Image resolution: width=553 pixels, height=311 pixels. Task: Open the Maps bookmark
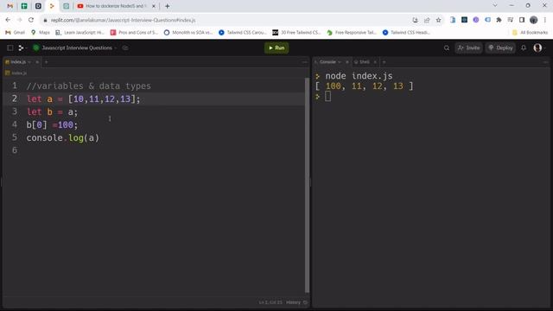pyautogui.click(x=41, y=33)
